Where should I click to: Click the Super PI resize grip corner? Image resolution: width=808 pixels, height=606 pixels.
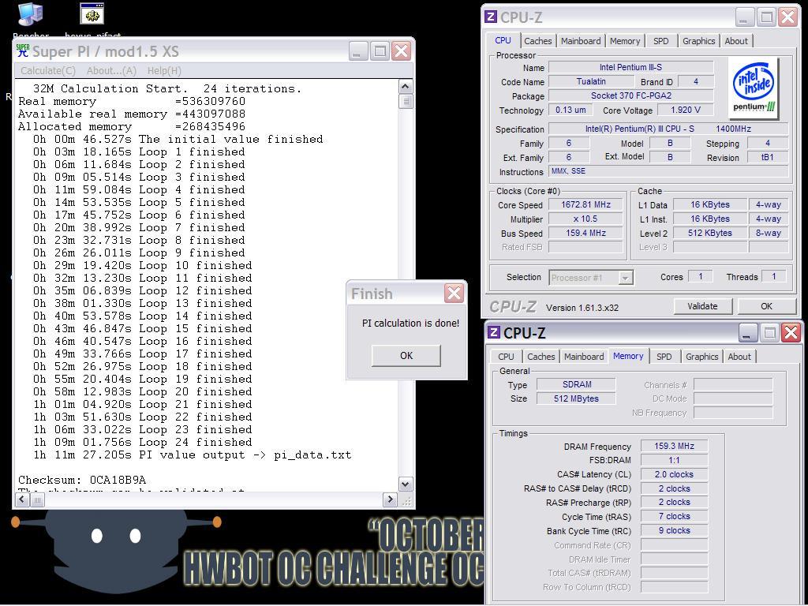pos(406,499)
